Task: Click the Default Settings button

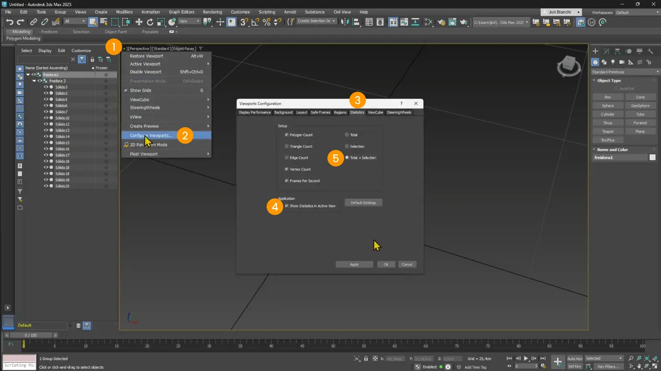Action: pos(363,203)
